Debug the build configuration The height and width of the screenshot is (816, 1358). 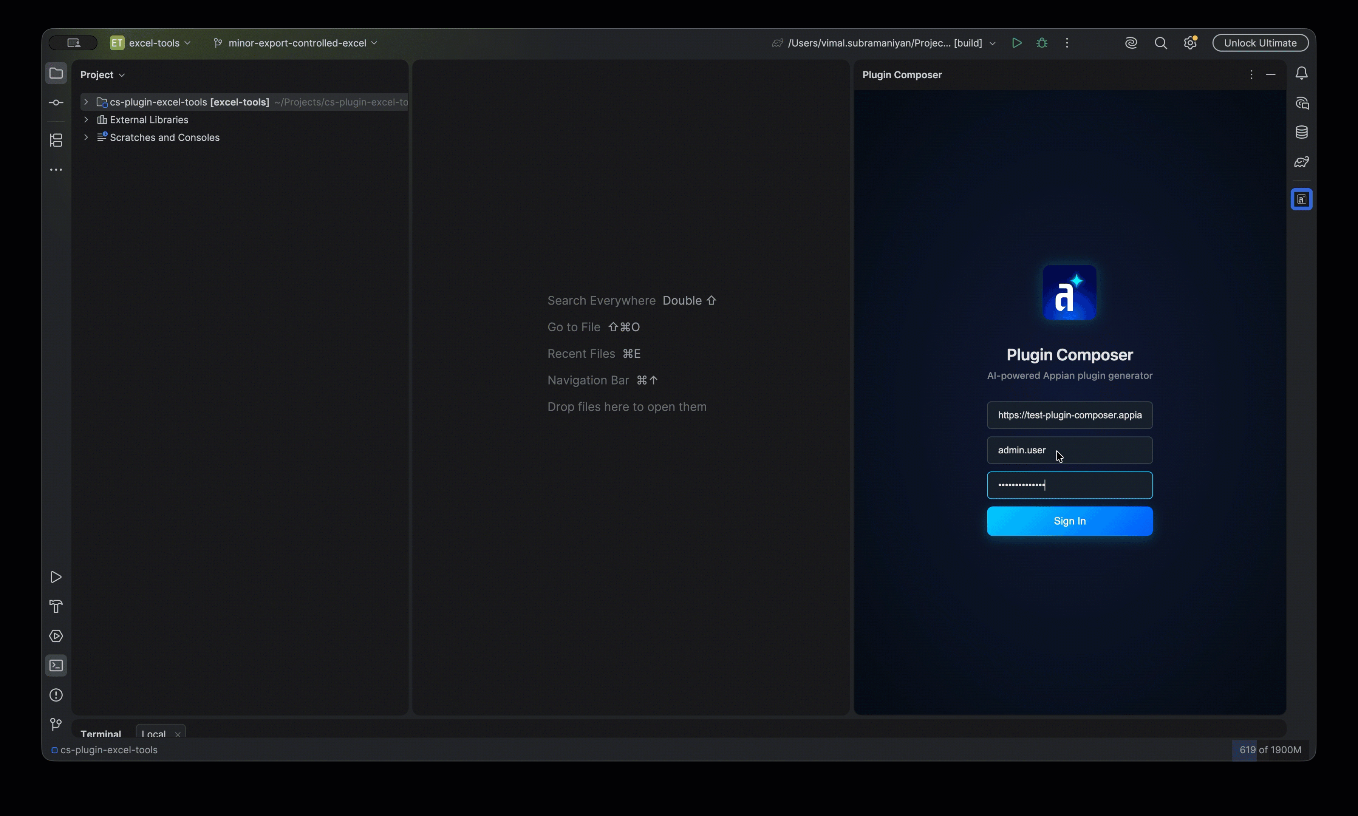pos(1042,43)
